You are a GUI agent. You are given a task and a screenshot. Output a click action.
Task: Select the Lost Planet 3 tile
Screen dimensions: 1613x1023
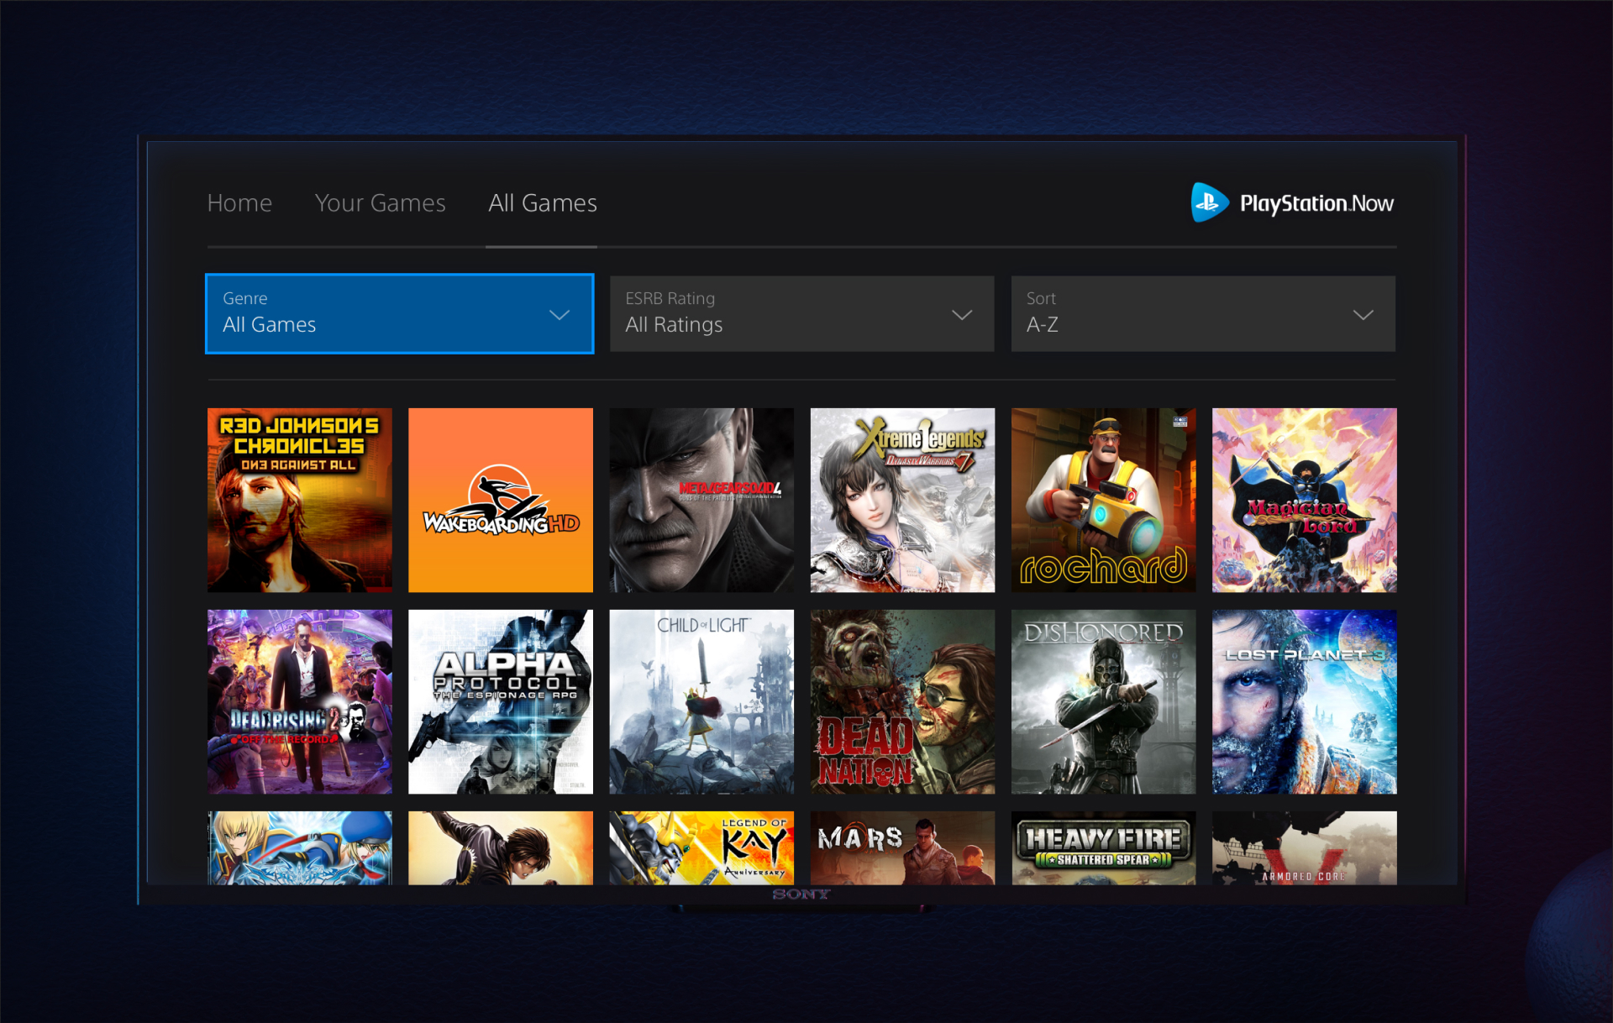[1304, 702]
